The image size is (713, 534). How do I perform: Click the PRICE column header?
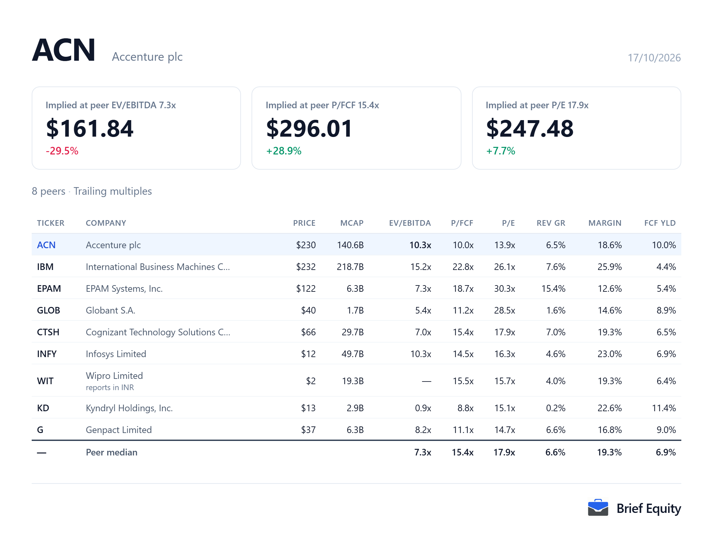[x=304, y=223]
